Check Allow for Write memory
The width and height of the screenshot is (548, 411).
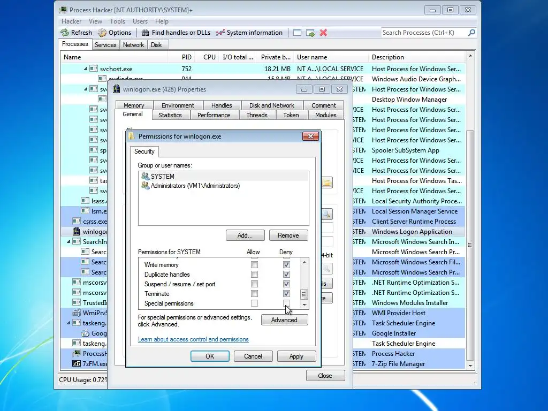pos(254,264)
